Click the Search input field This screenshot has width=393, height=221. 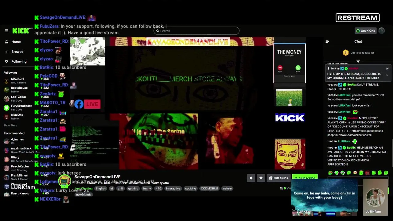tap(196, 31)
